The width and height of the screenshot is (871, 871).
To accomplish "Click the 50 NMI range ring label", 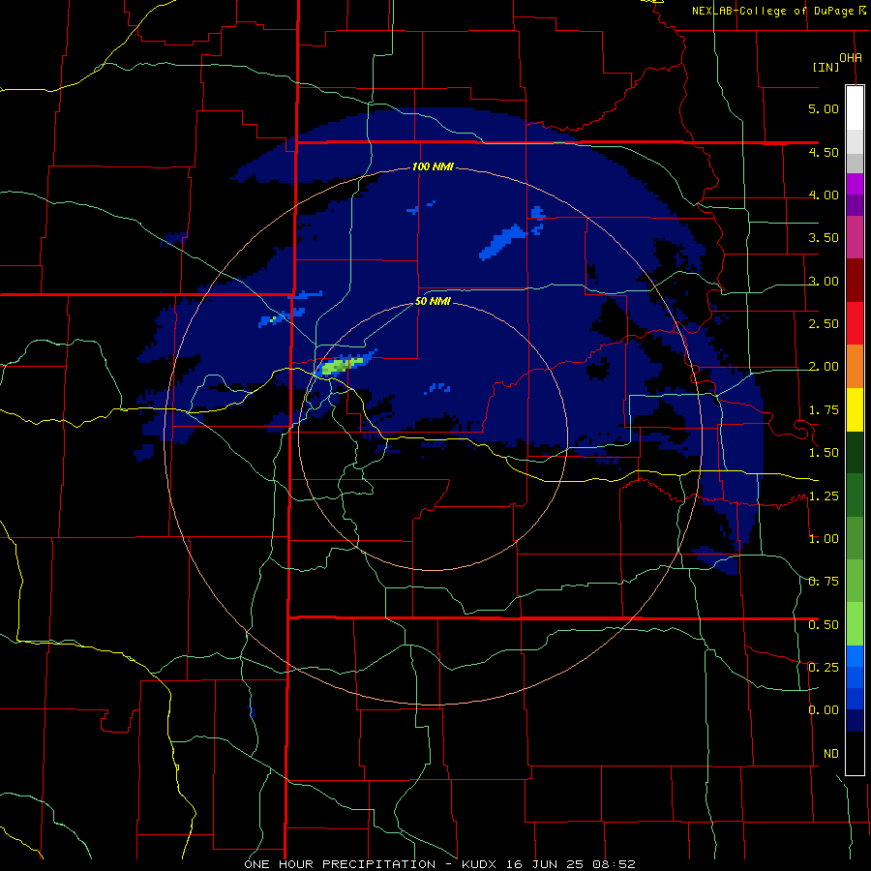I will (433, 302).
